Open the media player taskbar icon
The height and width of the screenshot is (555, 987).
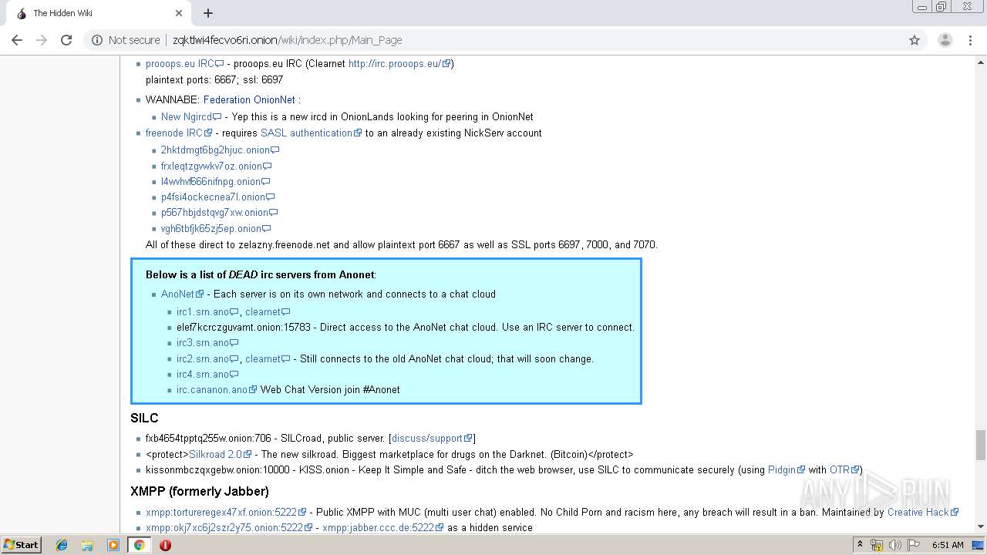[113, 545]
